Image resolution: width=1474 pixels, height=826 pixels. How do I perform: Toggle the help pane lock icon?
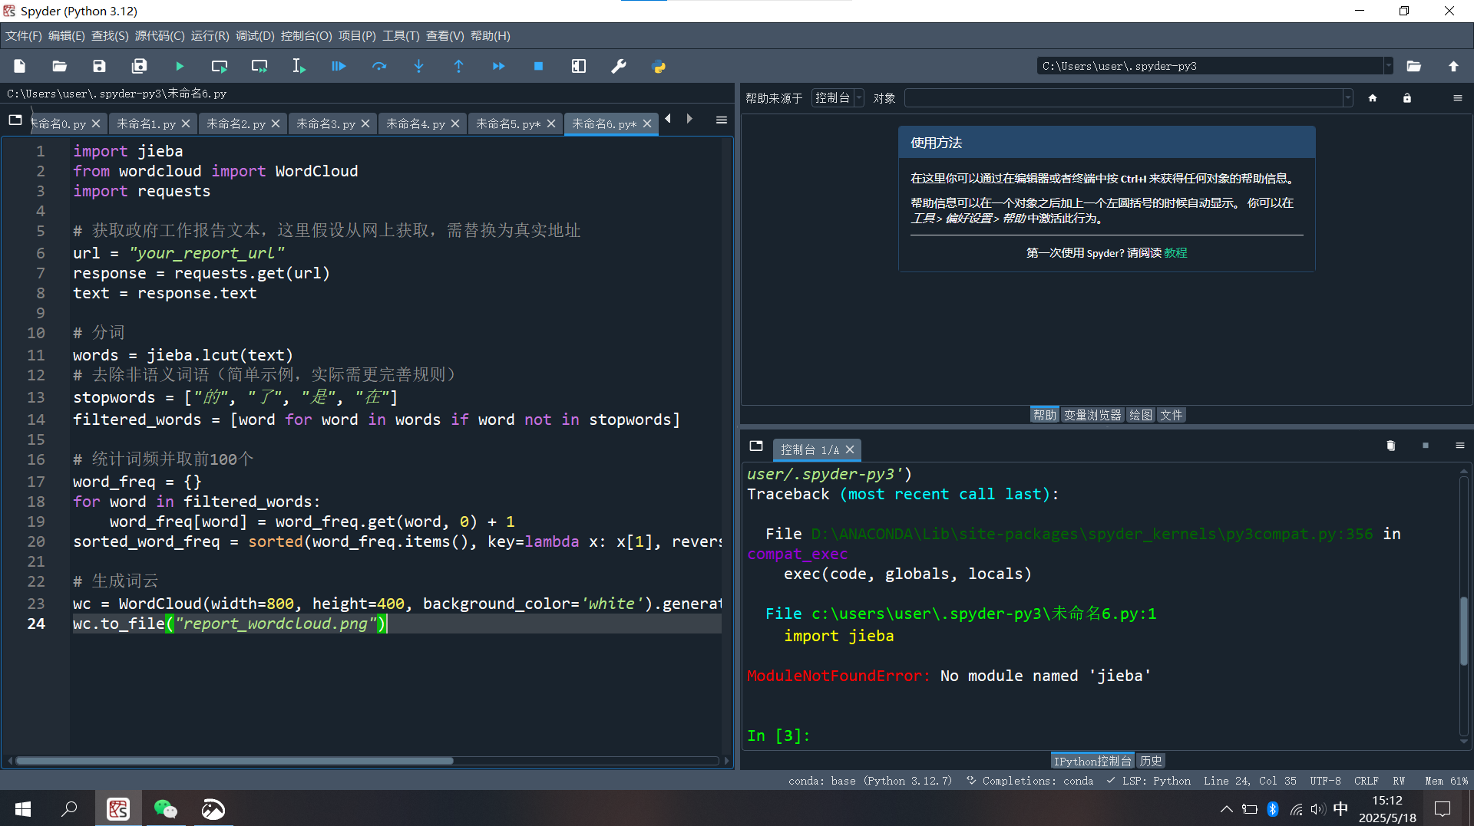pyautogui.click(x=1407, y=98)
